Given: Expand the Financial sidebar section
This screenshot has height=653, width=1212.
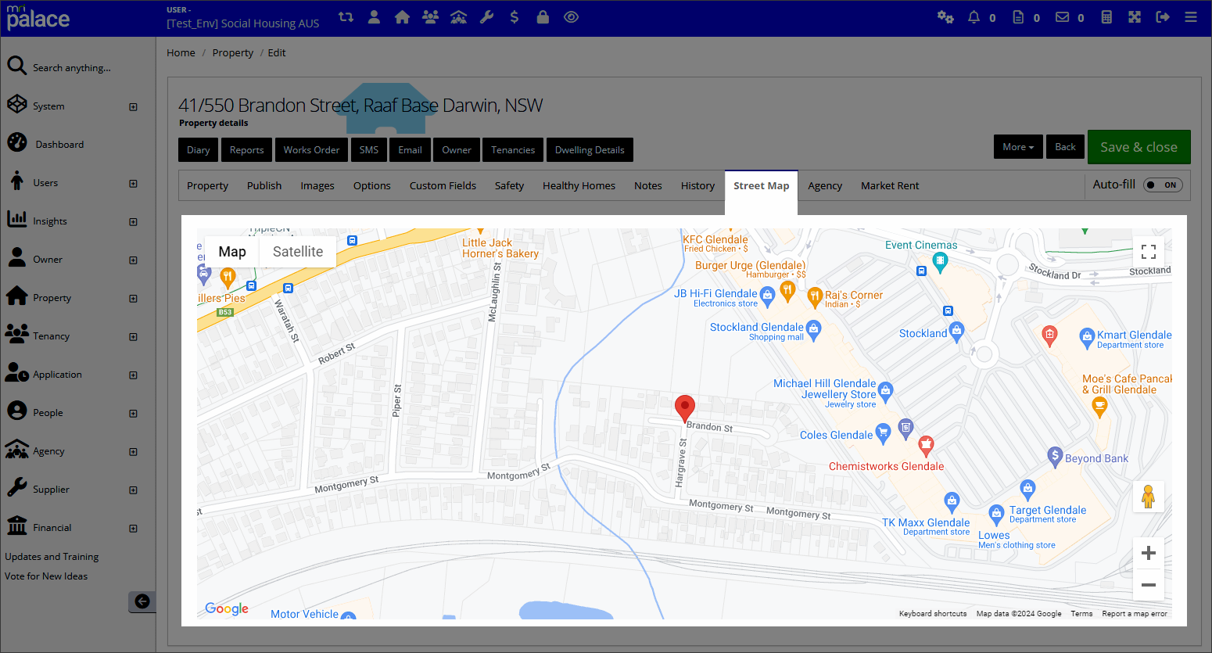Looking at the screenshot, I should 133,529.
